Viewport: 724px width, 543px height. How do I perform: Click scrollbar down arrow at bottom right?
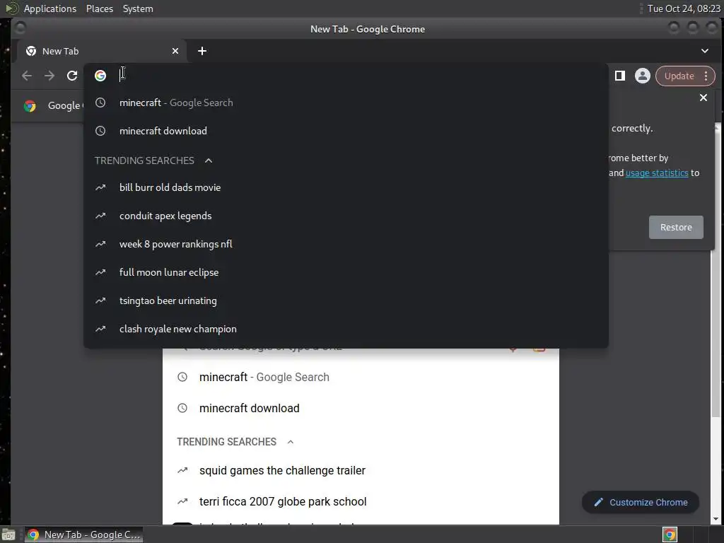tap(717, 520)
